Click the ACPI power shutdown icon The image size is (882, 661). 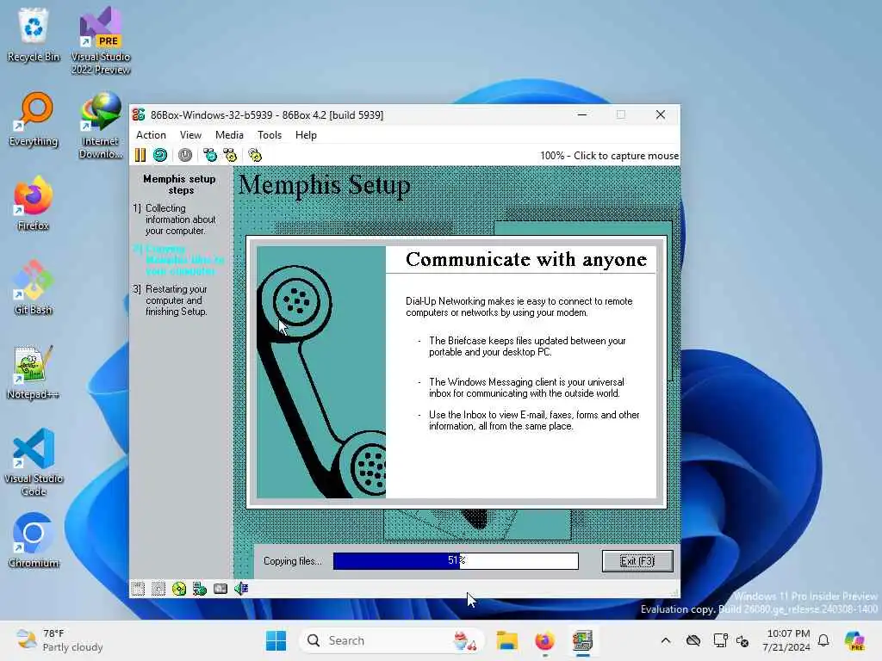pos(185,155)
